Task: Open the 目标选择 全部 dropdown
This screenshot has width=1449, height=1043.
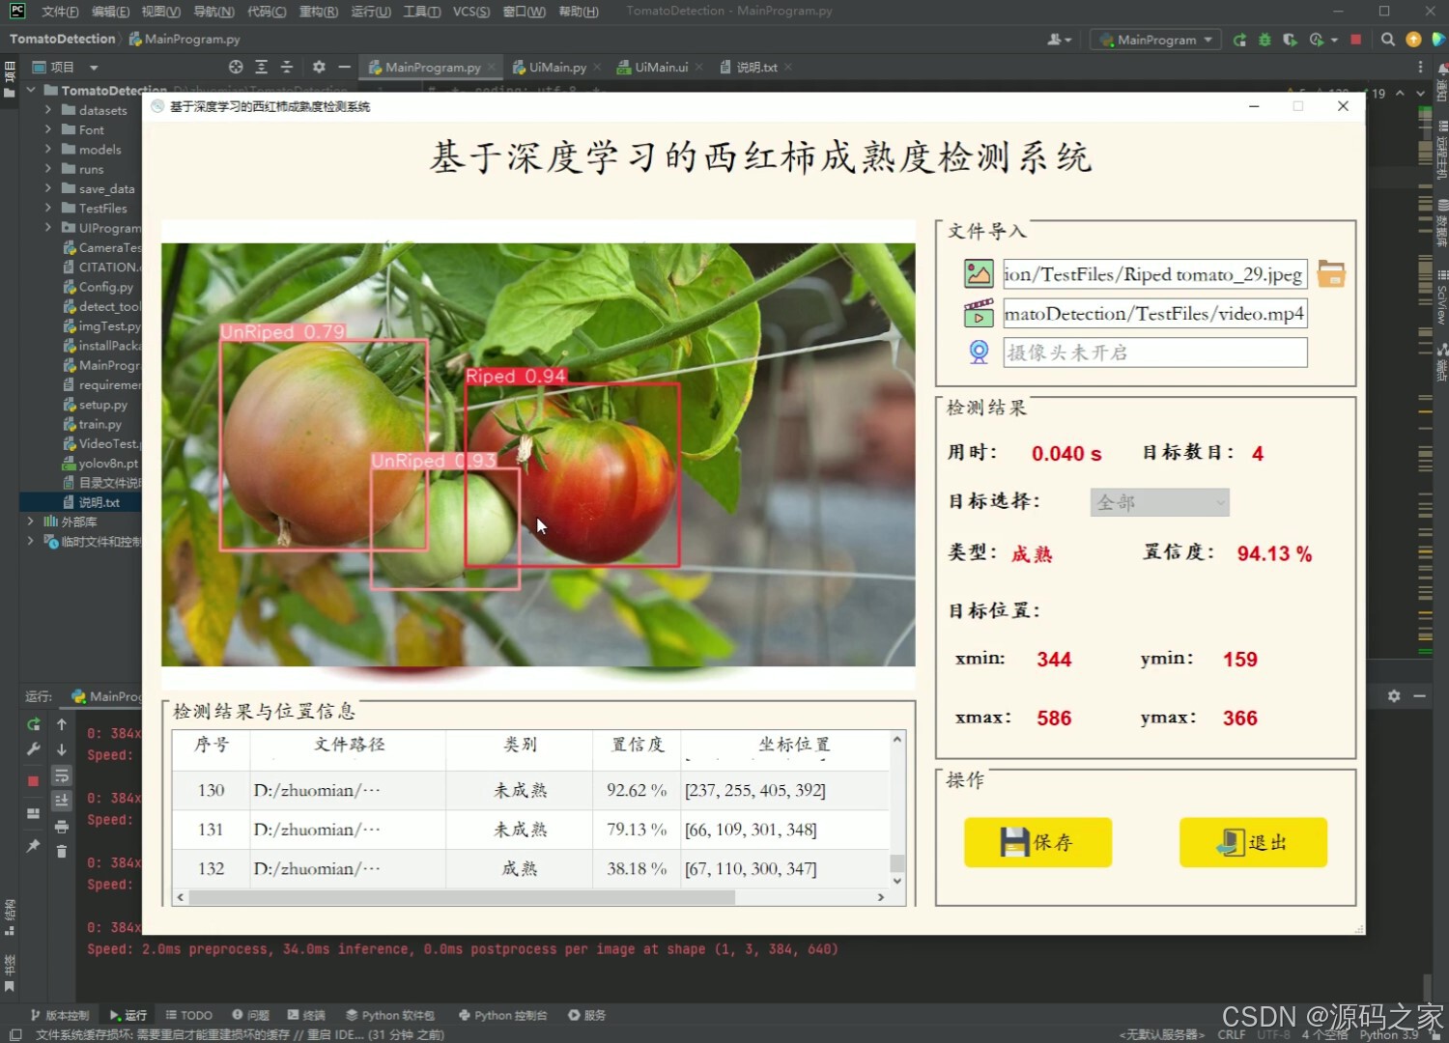Action: click(1158, 502)
